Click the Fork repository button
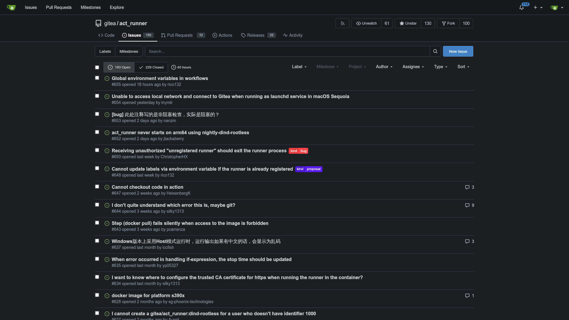Viewport: 569px width, 320px height. pyautogui.click(x=448, y=23)
